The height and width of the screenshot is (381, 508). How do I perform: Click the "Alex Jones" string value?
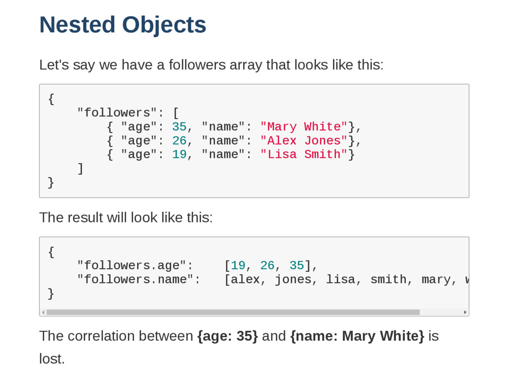[x=304, y=140]
